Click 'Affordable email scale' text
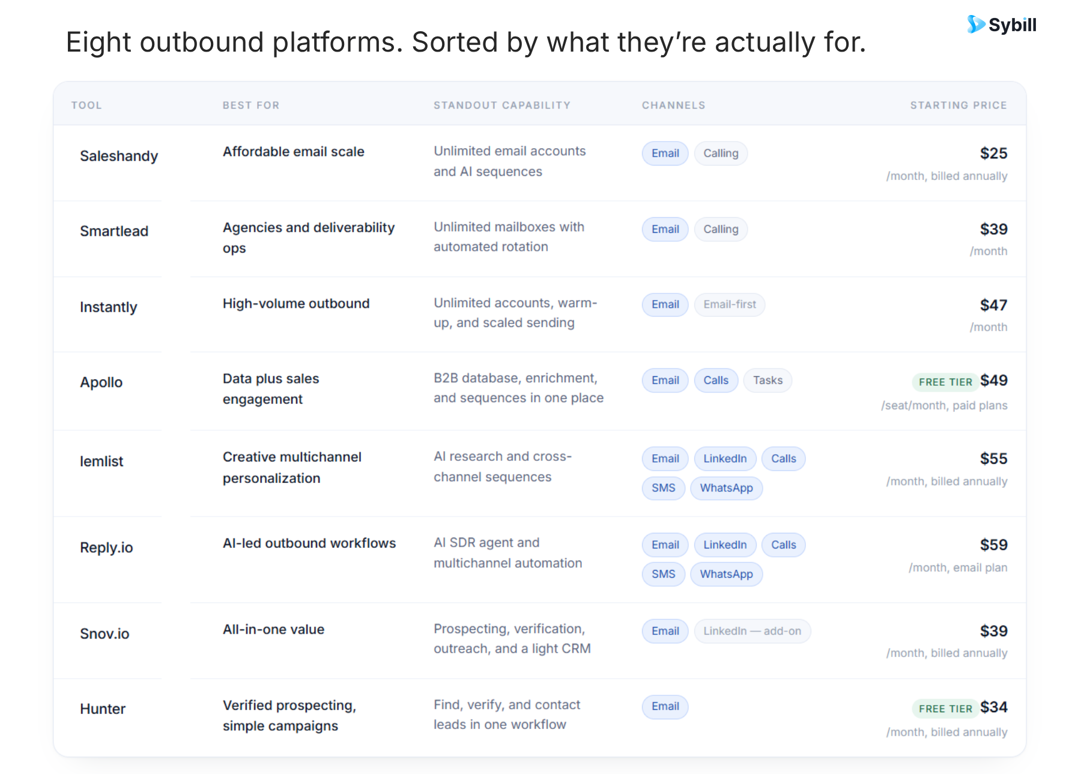Viewport: 1081px width, 774px height. point(294,152)
